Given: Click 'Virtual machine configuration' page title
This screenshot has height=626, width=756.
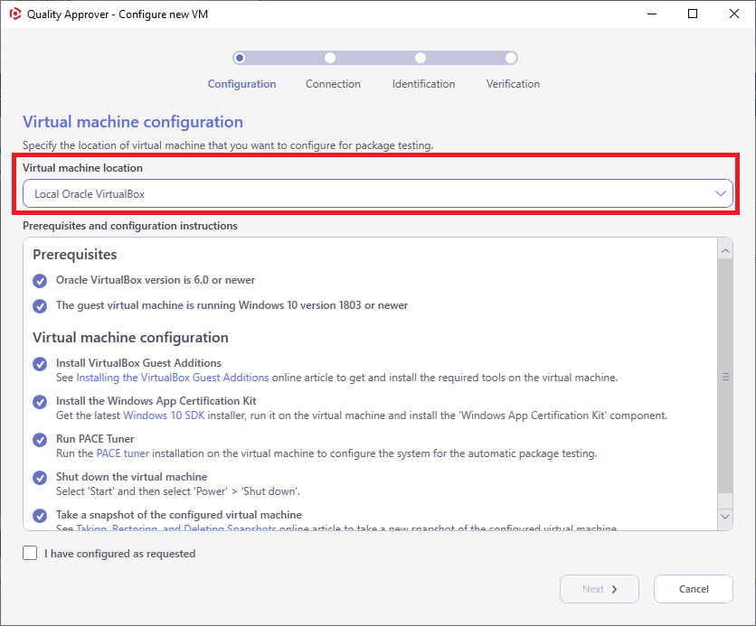Looking at the screenshot, I should (133, 122).
